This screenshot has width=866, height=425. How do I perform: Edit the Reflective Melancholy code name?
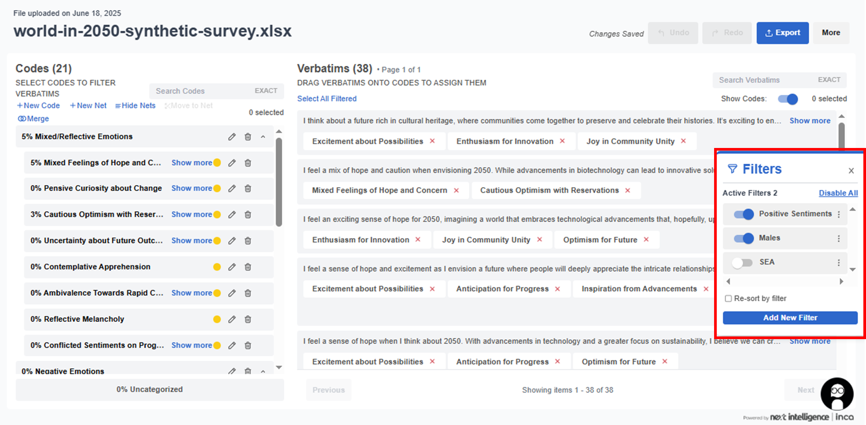(232, 319)
